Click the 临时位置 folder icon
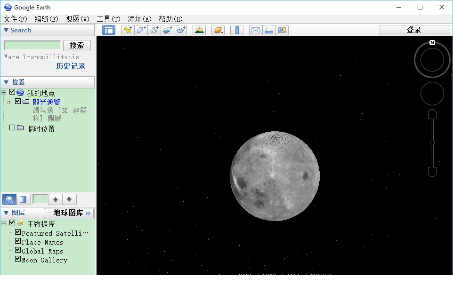The width and height of the screenshot is (453, 286). 20,128
